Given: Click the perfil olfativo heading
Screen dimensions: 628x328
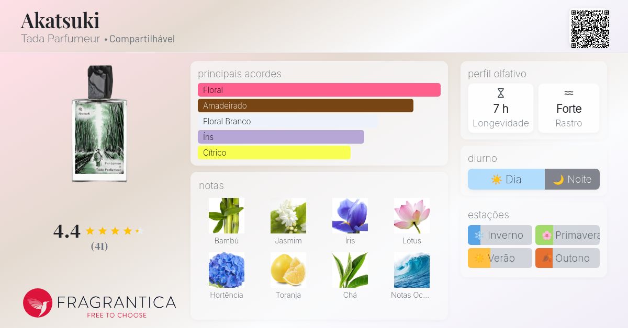Looking at the screenshot, I should pos(497,74).
